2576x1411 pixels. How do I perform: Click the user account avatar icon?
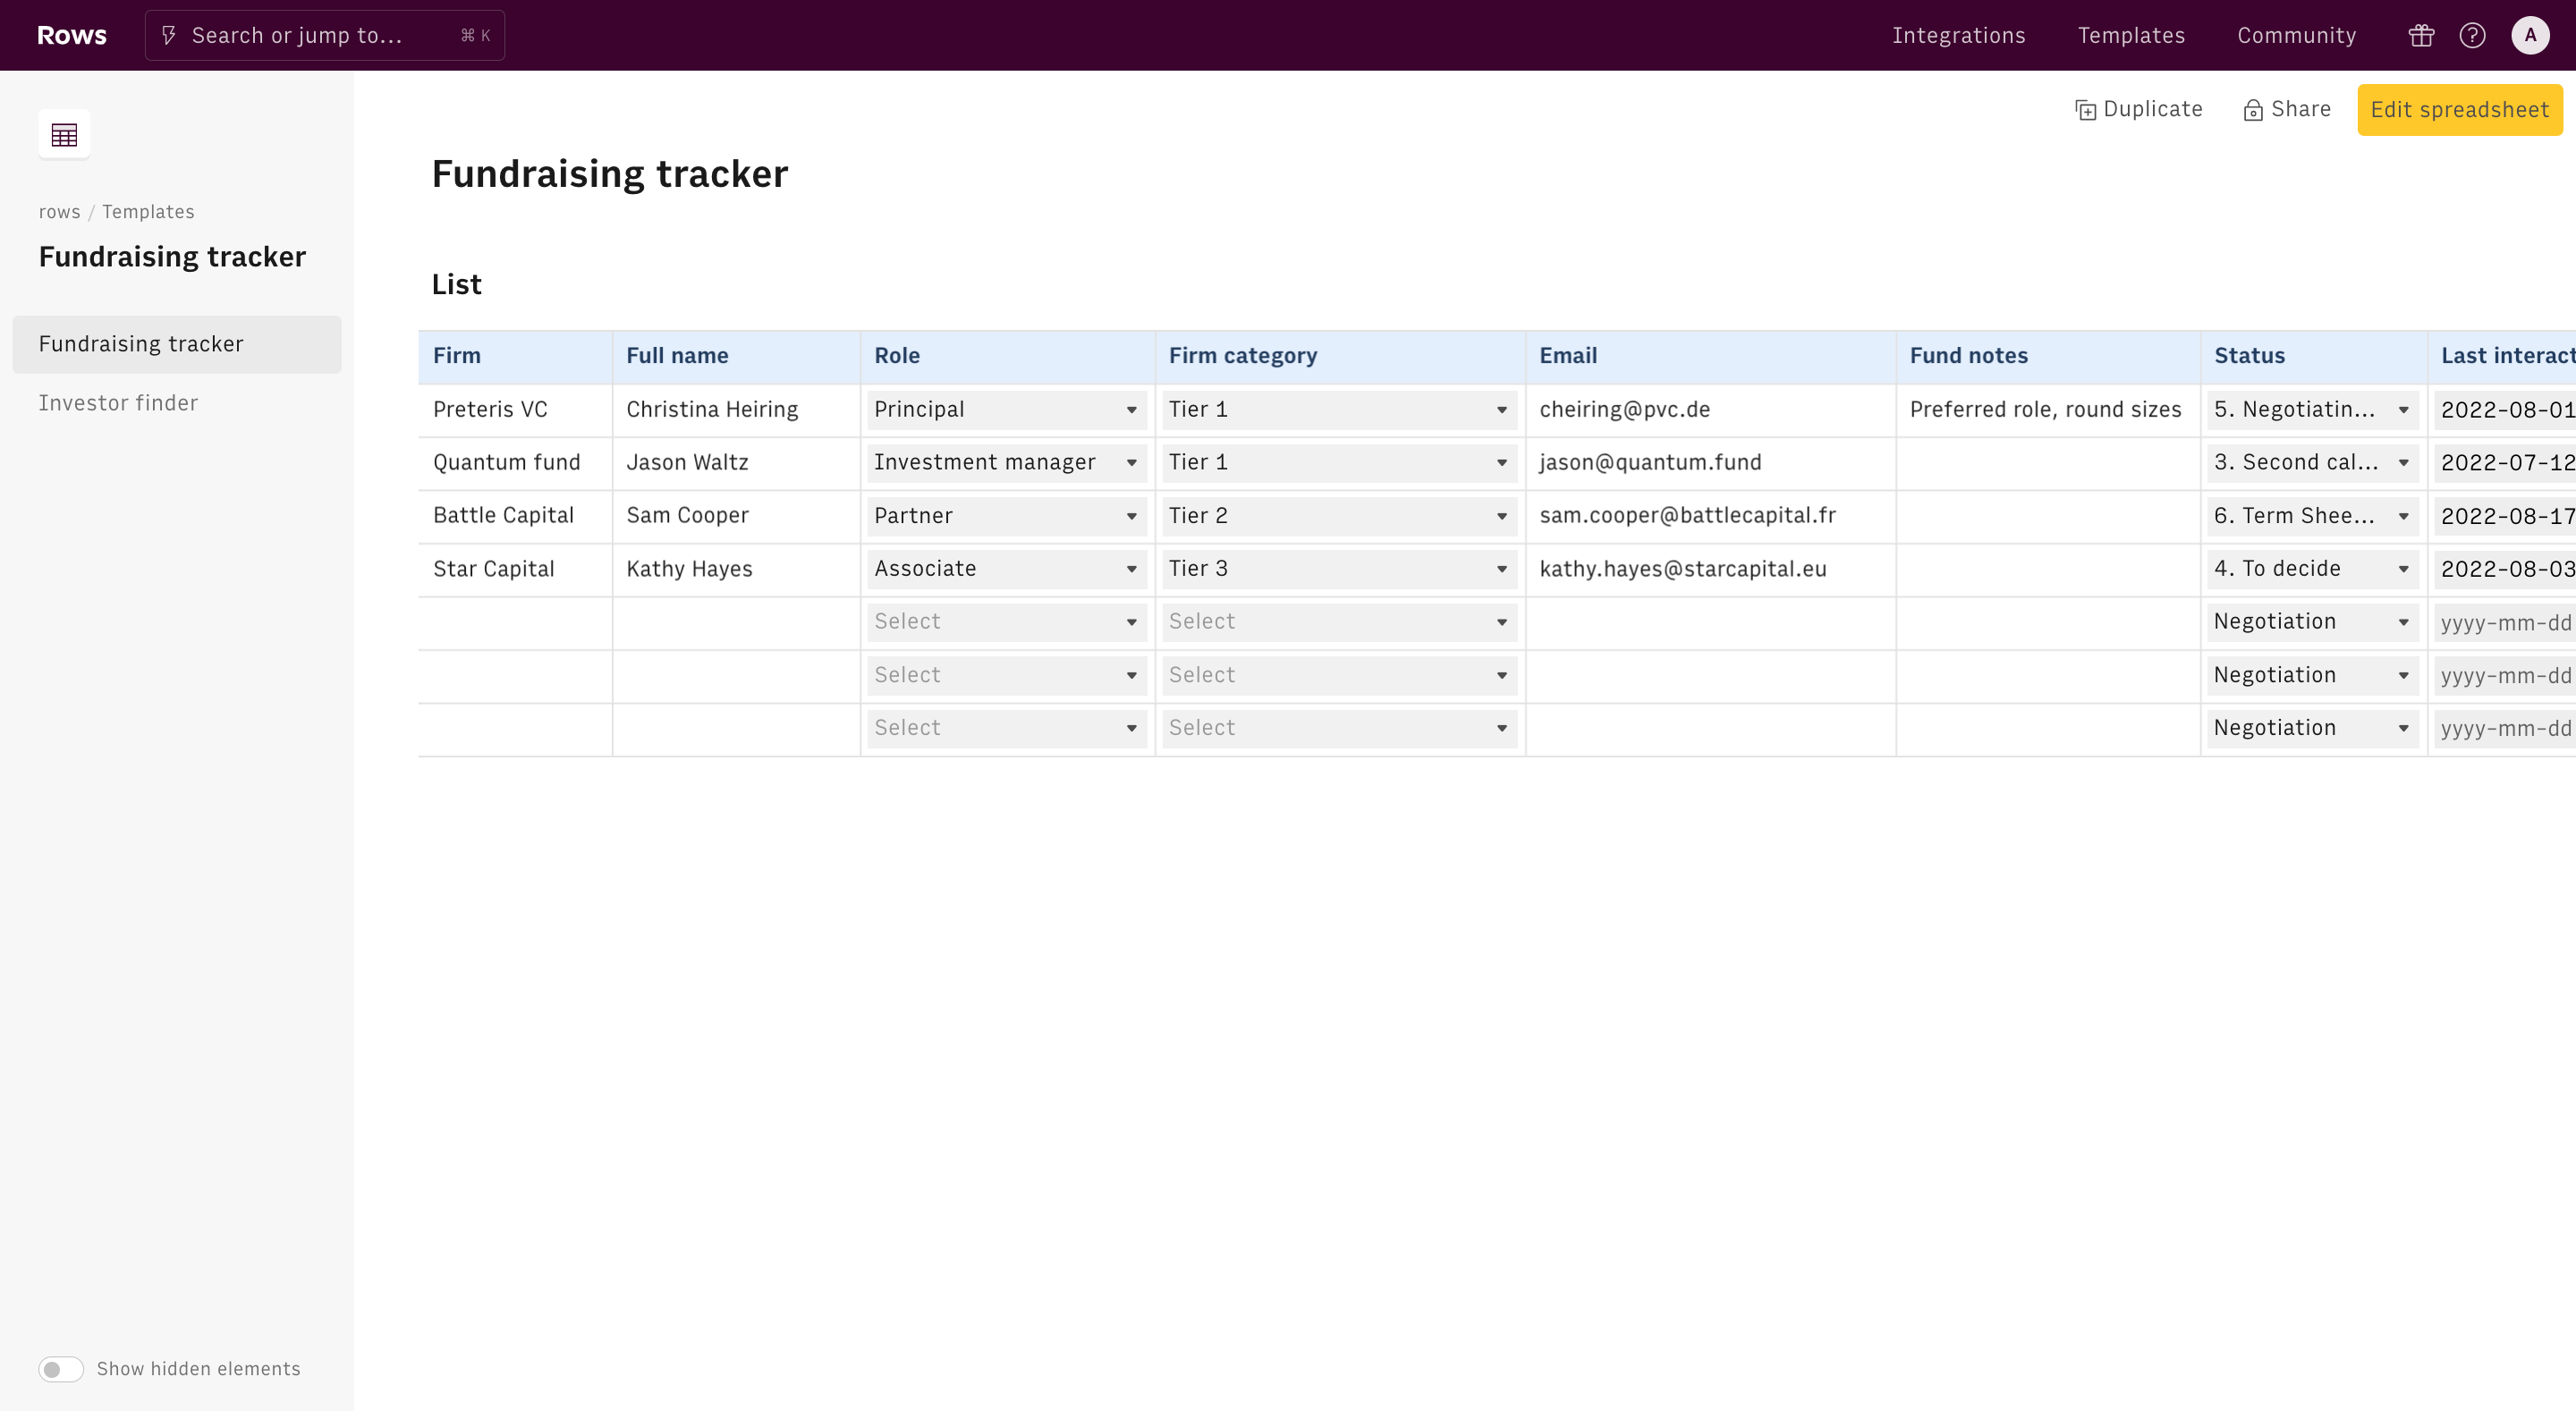pos(2530,35)
